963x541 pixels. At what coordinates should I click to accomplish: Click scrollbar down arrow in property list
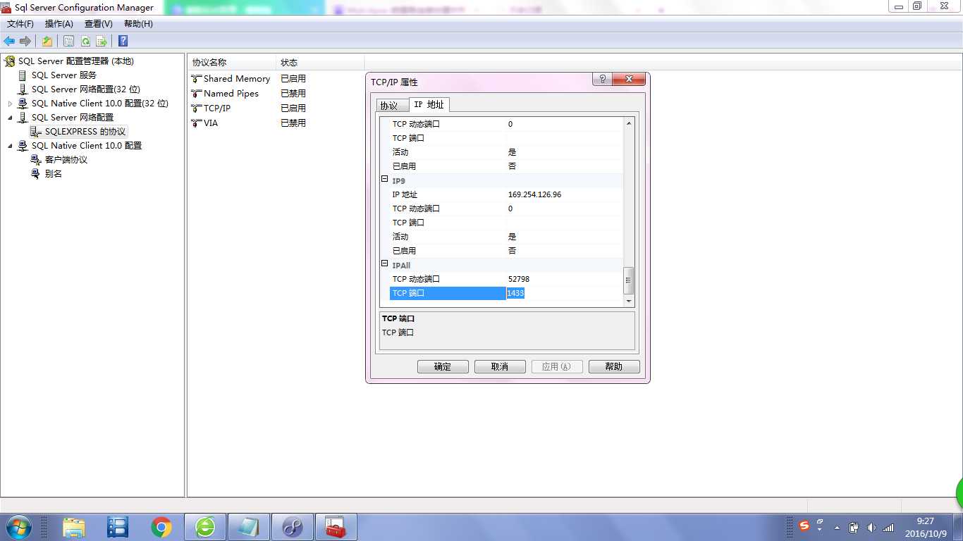tap(629, 301)
